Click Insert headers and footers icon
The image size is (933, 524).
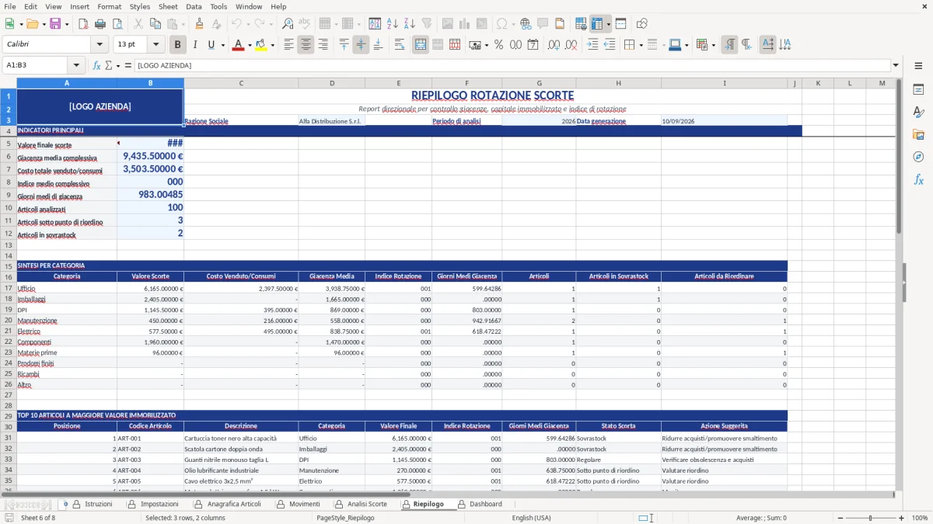pos(560,24)
